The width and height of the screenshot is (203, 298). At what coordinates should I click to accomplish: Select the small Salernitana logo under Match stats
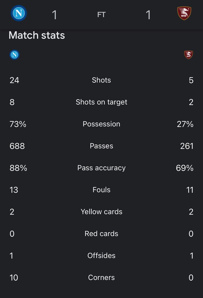click(188, 55)
